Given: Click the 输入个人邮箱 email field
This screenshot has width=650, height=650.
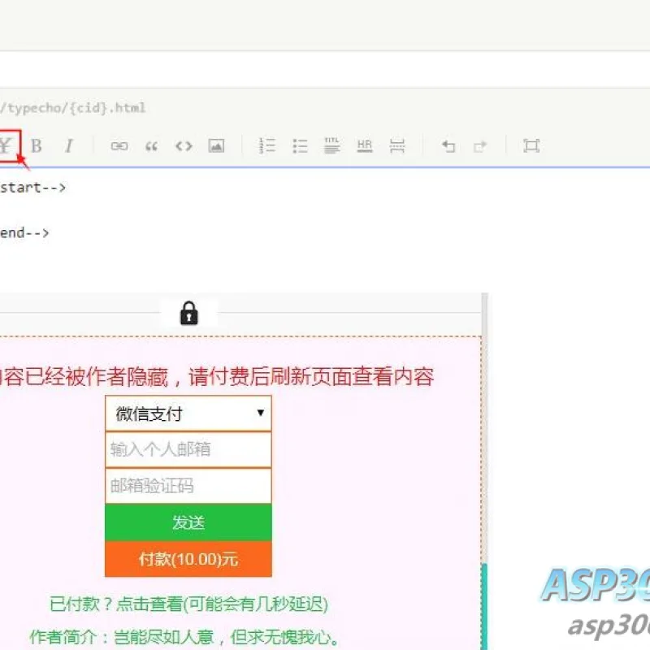Looking at the screenshot, I should [188, 449].
